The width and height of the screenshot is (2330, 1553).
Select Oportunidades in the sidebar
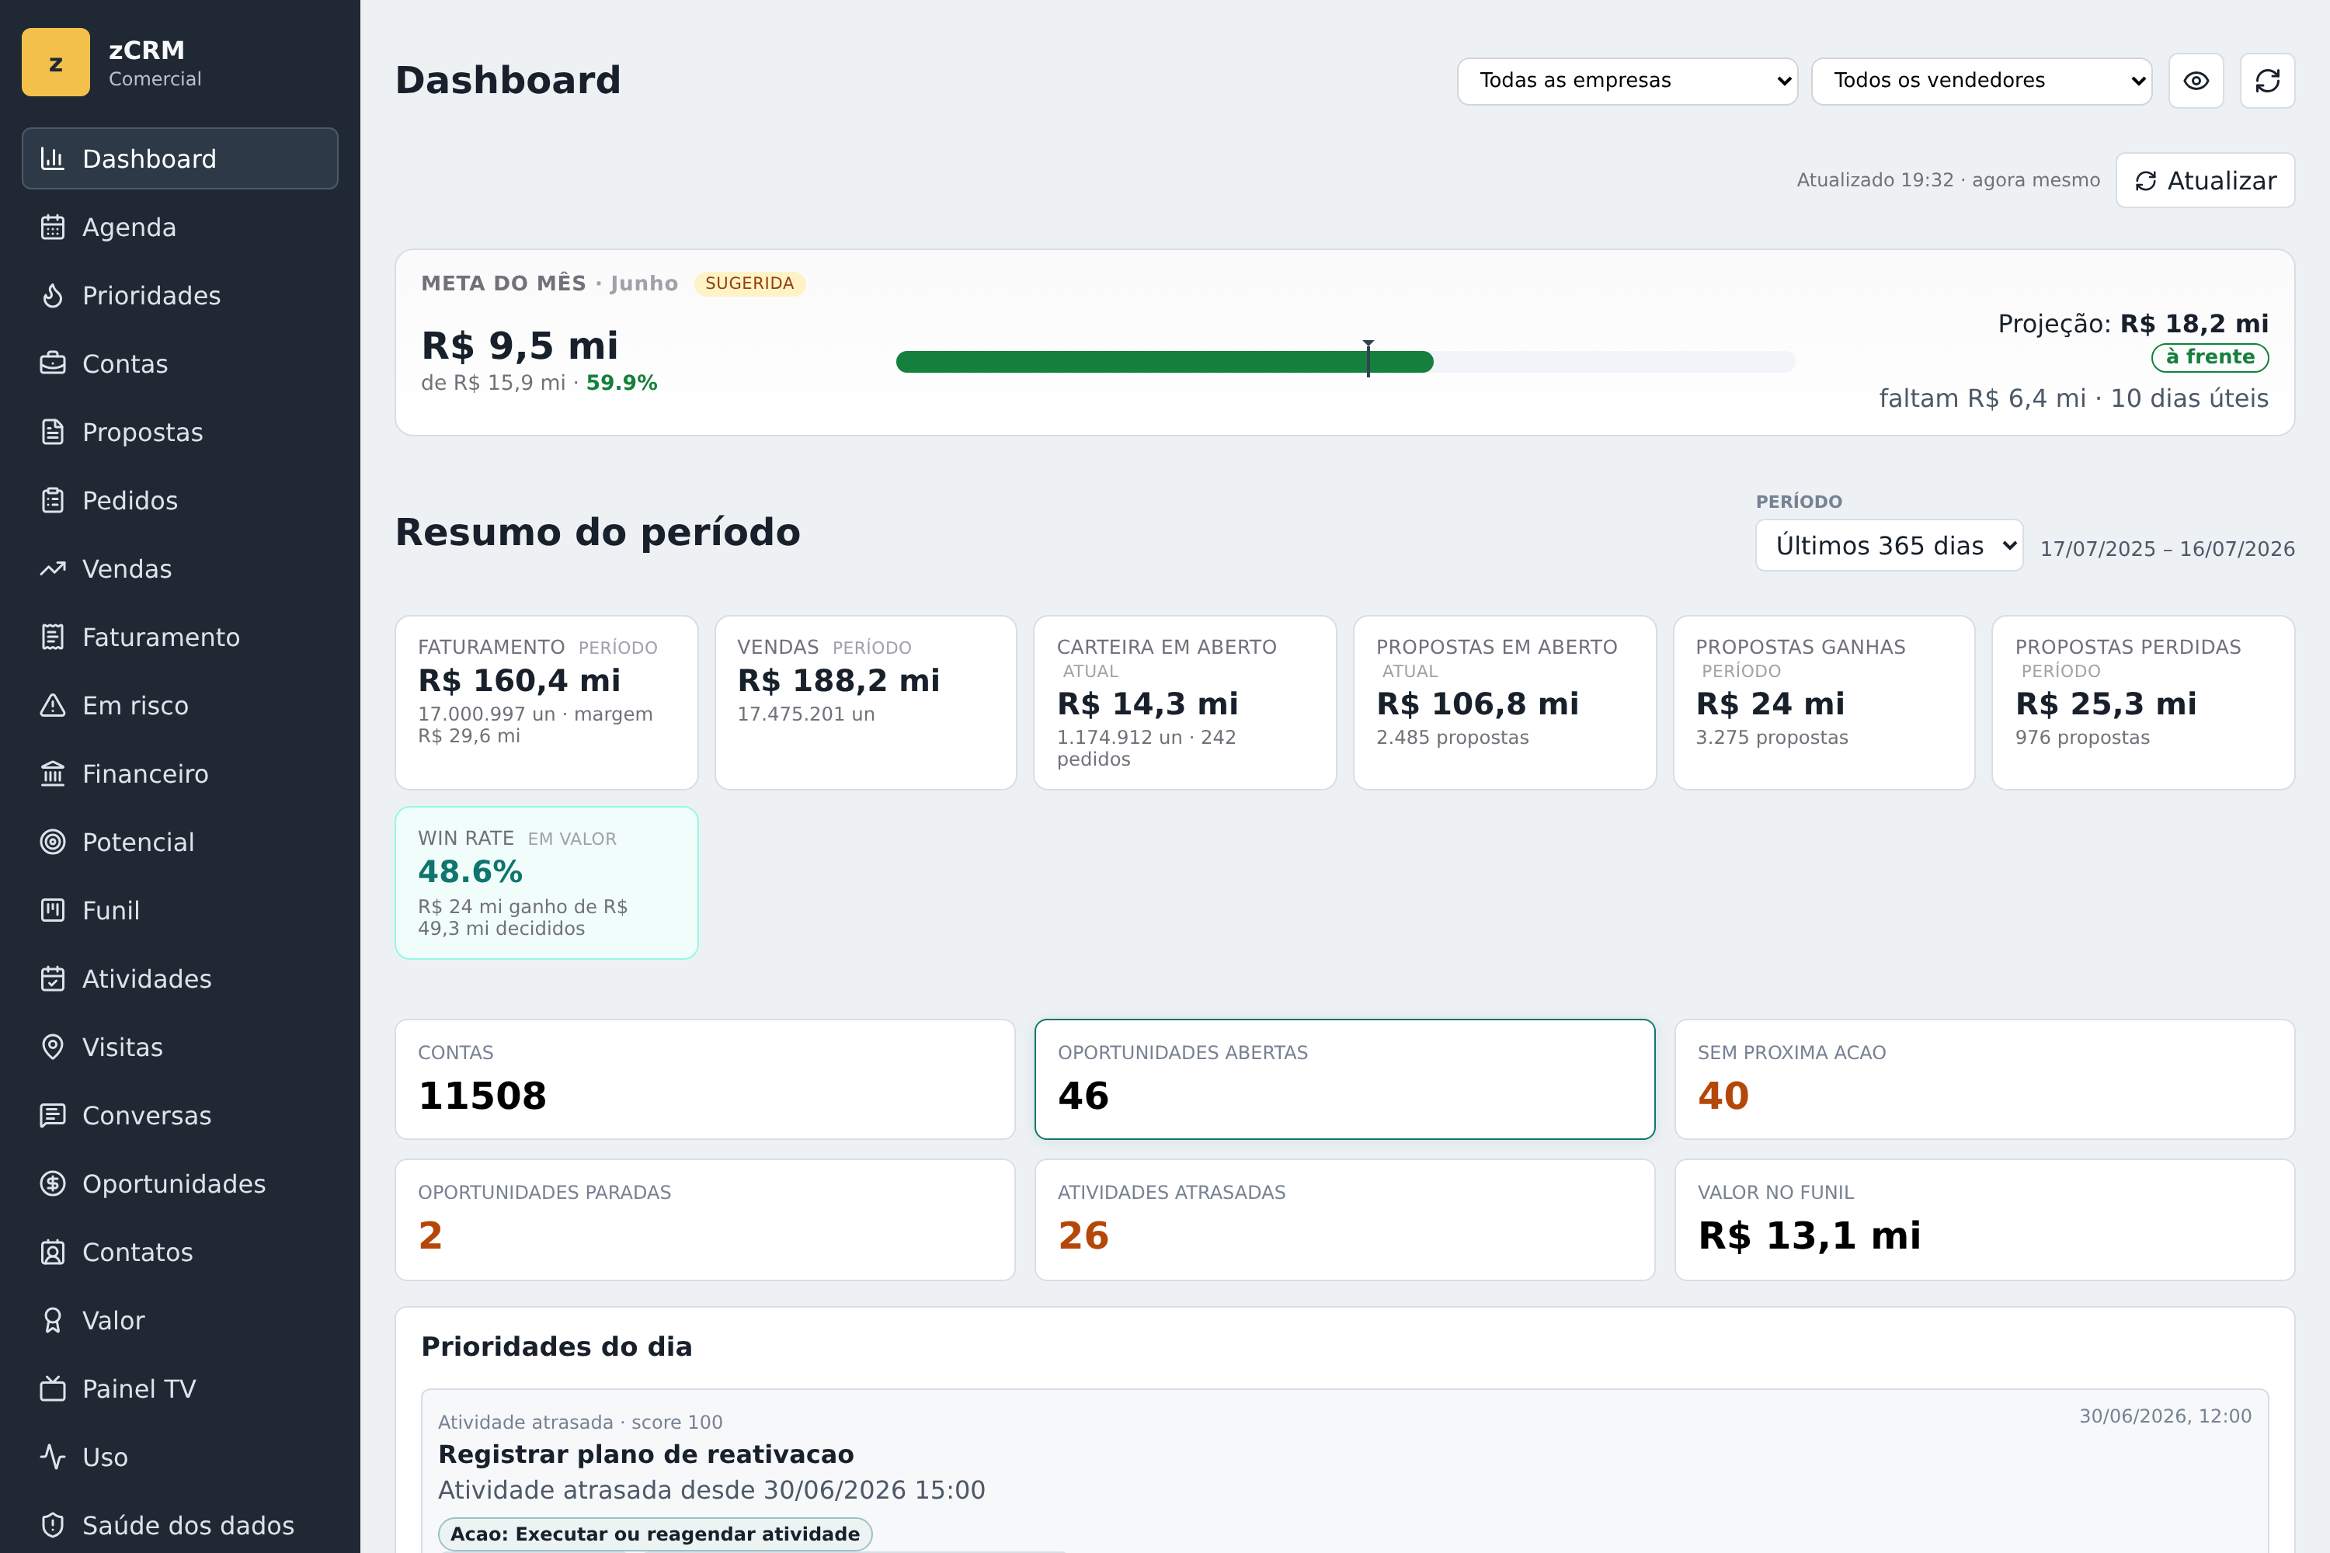[179, 1183]
